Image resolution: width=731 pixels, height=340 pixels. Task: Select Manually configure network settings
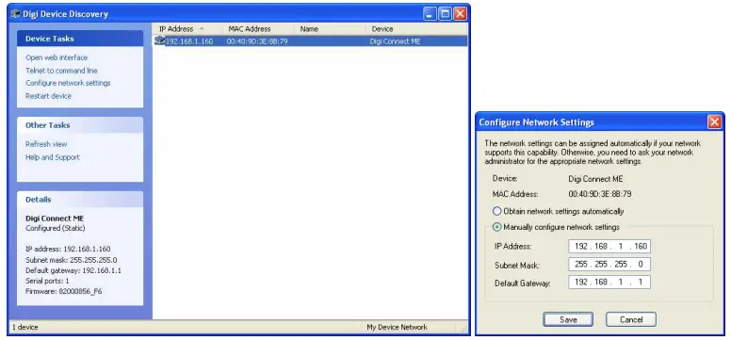(x=497, y=227)
